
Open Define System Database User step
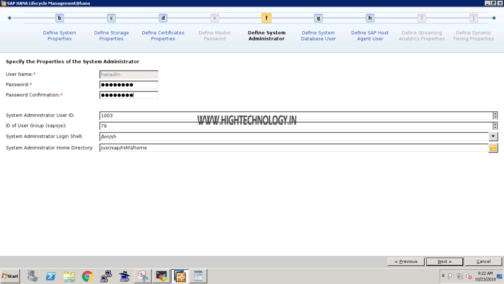318,35
